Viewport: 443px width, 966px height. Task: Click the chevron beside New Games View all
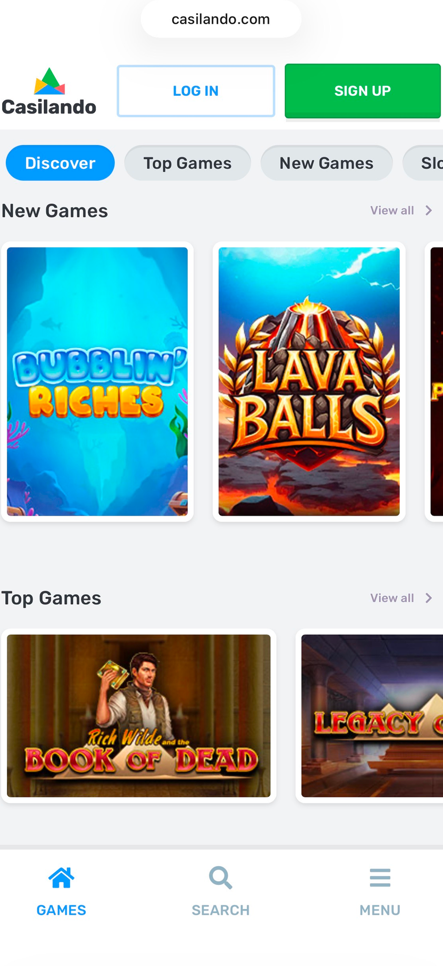429,211
